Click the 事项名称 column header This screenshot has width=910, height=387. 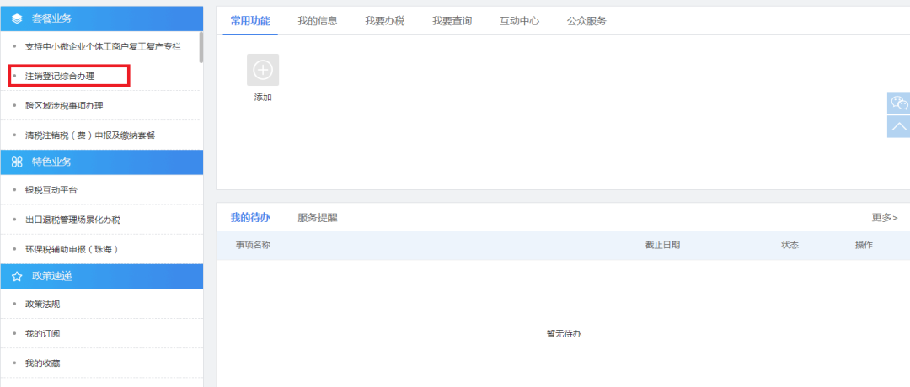(253, 245)
